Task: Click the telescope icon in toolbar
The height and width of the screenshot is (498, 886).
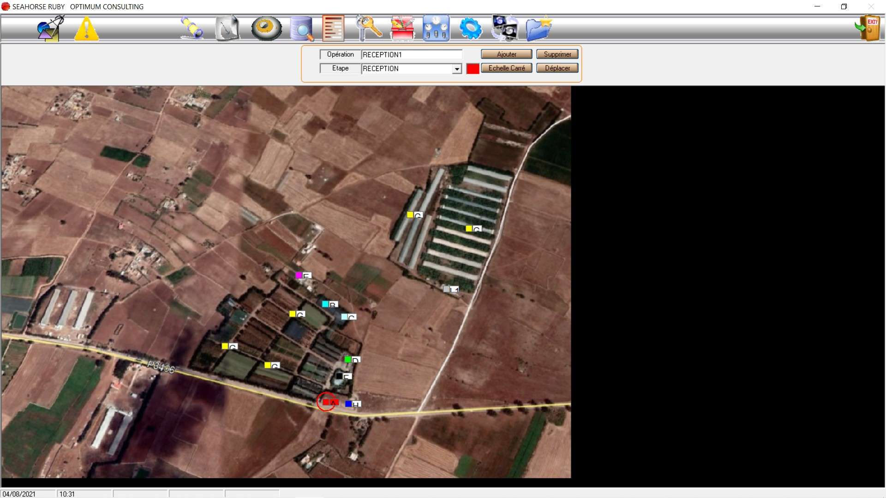Action: click(192, 29)
